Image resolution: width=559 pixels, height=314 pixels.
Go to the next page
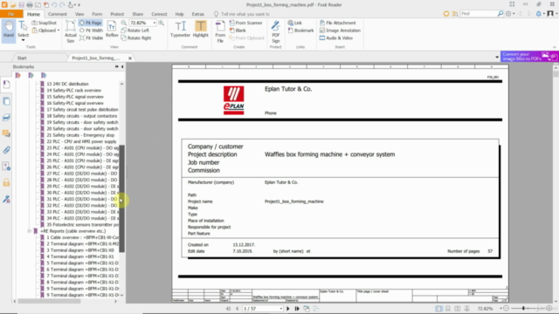point(288,309)
